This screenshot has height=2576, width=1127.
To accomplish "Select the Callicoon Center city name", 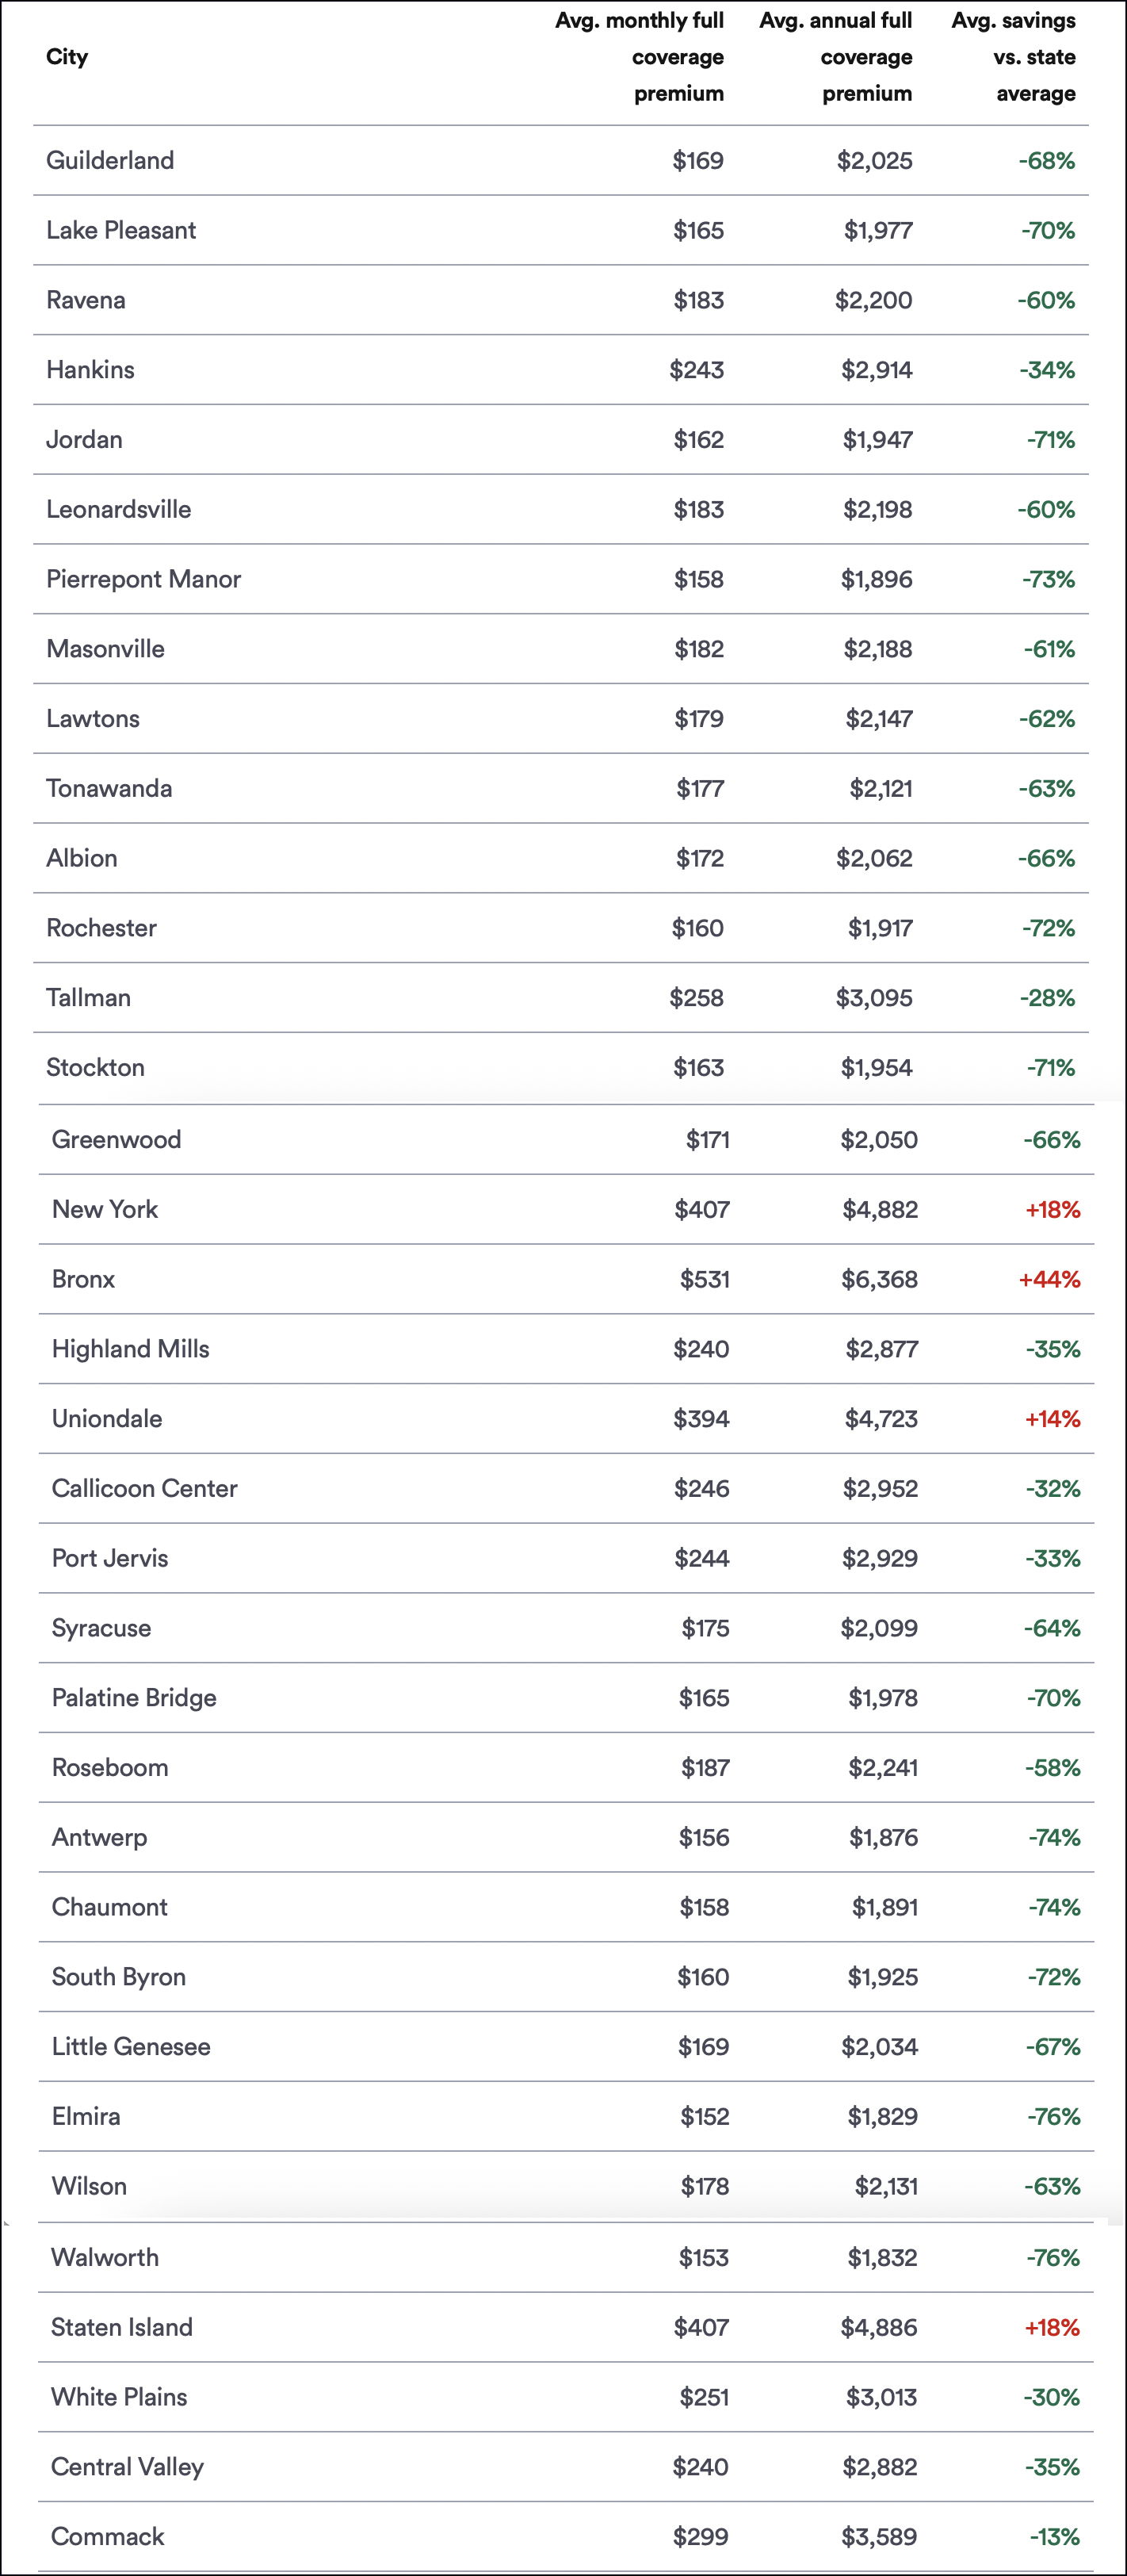I will click(x=145, y=1488).
